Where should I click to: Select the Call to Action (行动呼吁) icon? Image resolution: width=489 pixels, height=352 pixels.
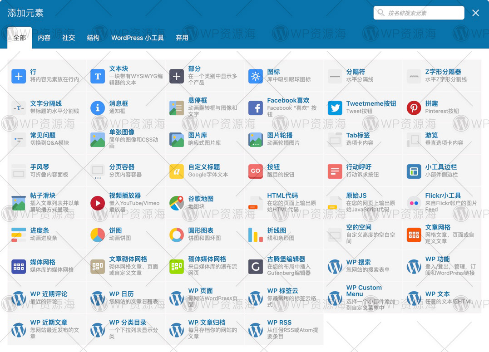[x=335, y=171]
